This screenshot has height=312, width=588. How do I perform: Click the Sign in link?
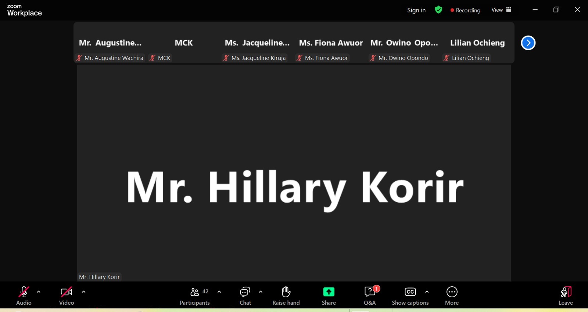(x=416, y=10)
